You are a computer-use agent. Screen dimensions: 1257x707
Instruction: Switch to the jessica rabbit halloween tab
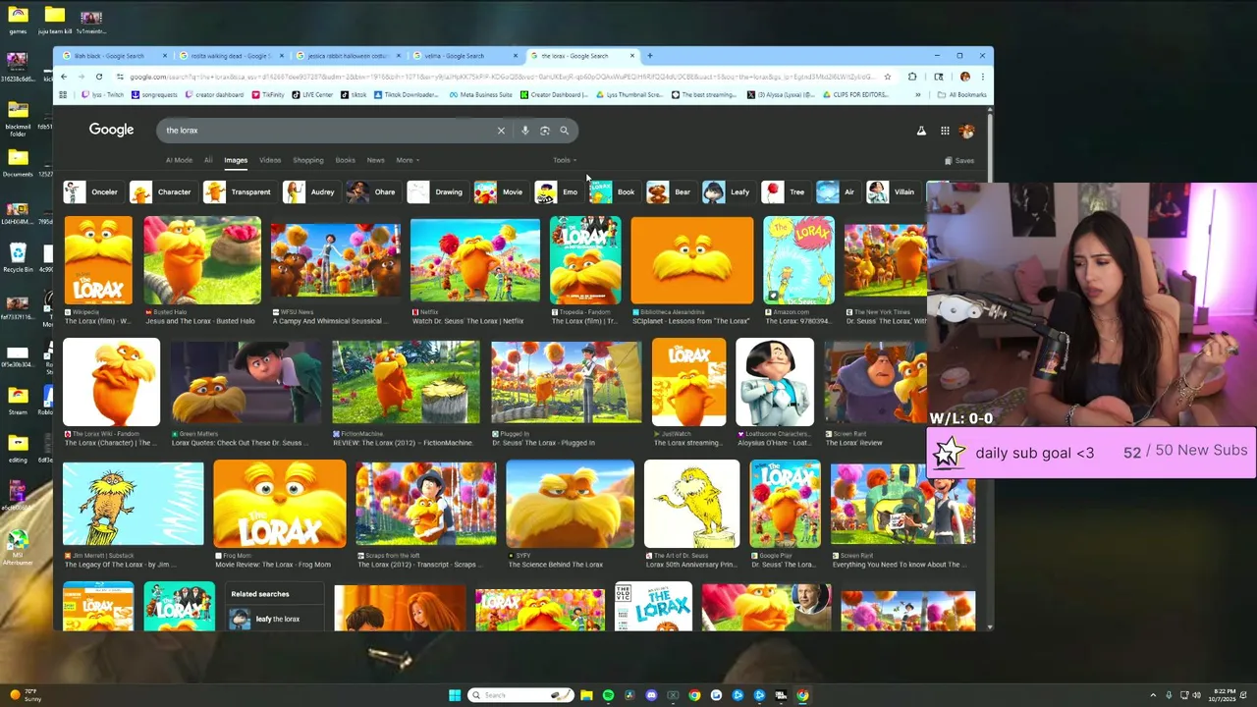pyautogui.click(x=349, y=56)
